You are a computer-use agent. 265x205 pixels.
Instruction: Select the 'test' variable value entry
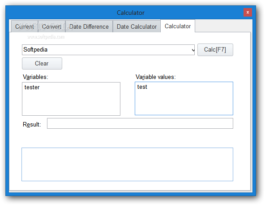point(142,87)
